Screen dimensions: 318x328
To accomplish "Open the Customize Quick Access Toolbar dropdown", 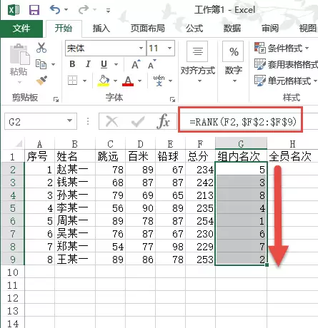I will point(108,11).
